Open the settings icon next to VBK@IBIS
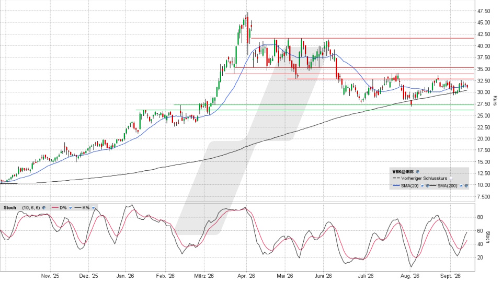Image resolution: width=502 pixels, height=282 pixels. pyautogui.click(x=417, y=172)
